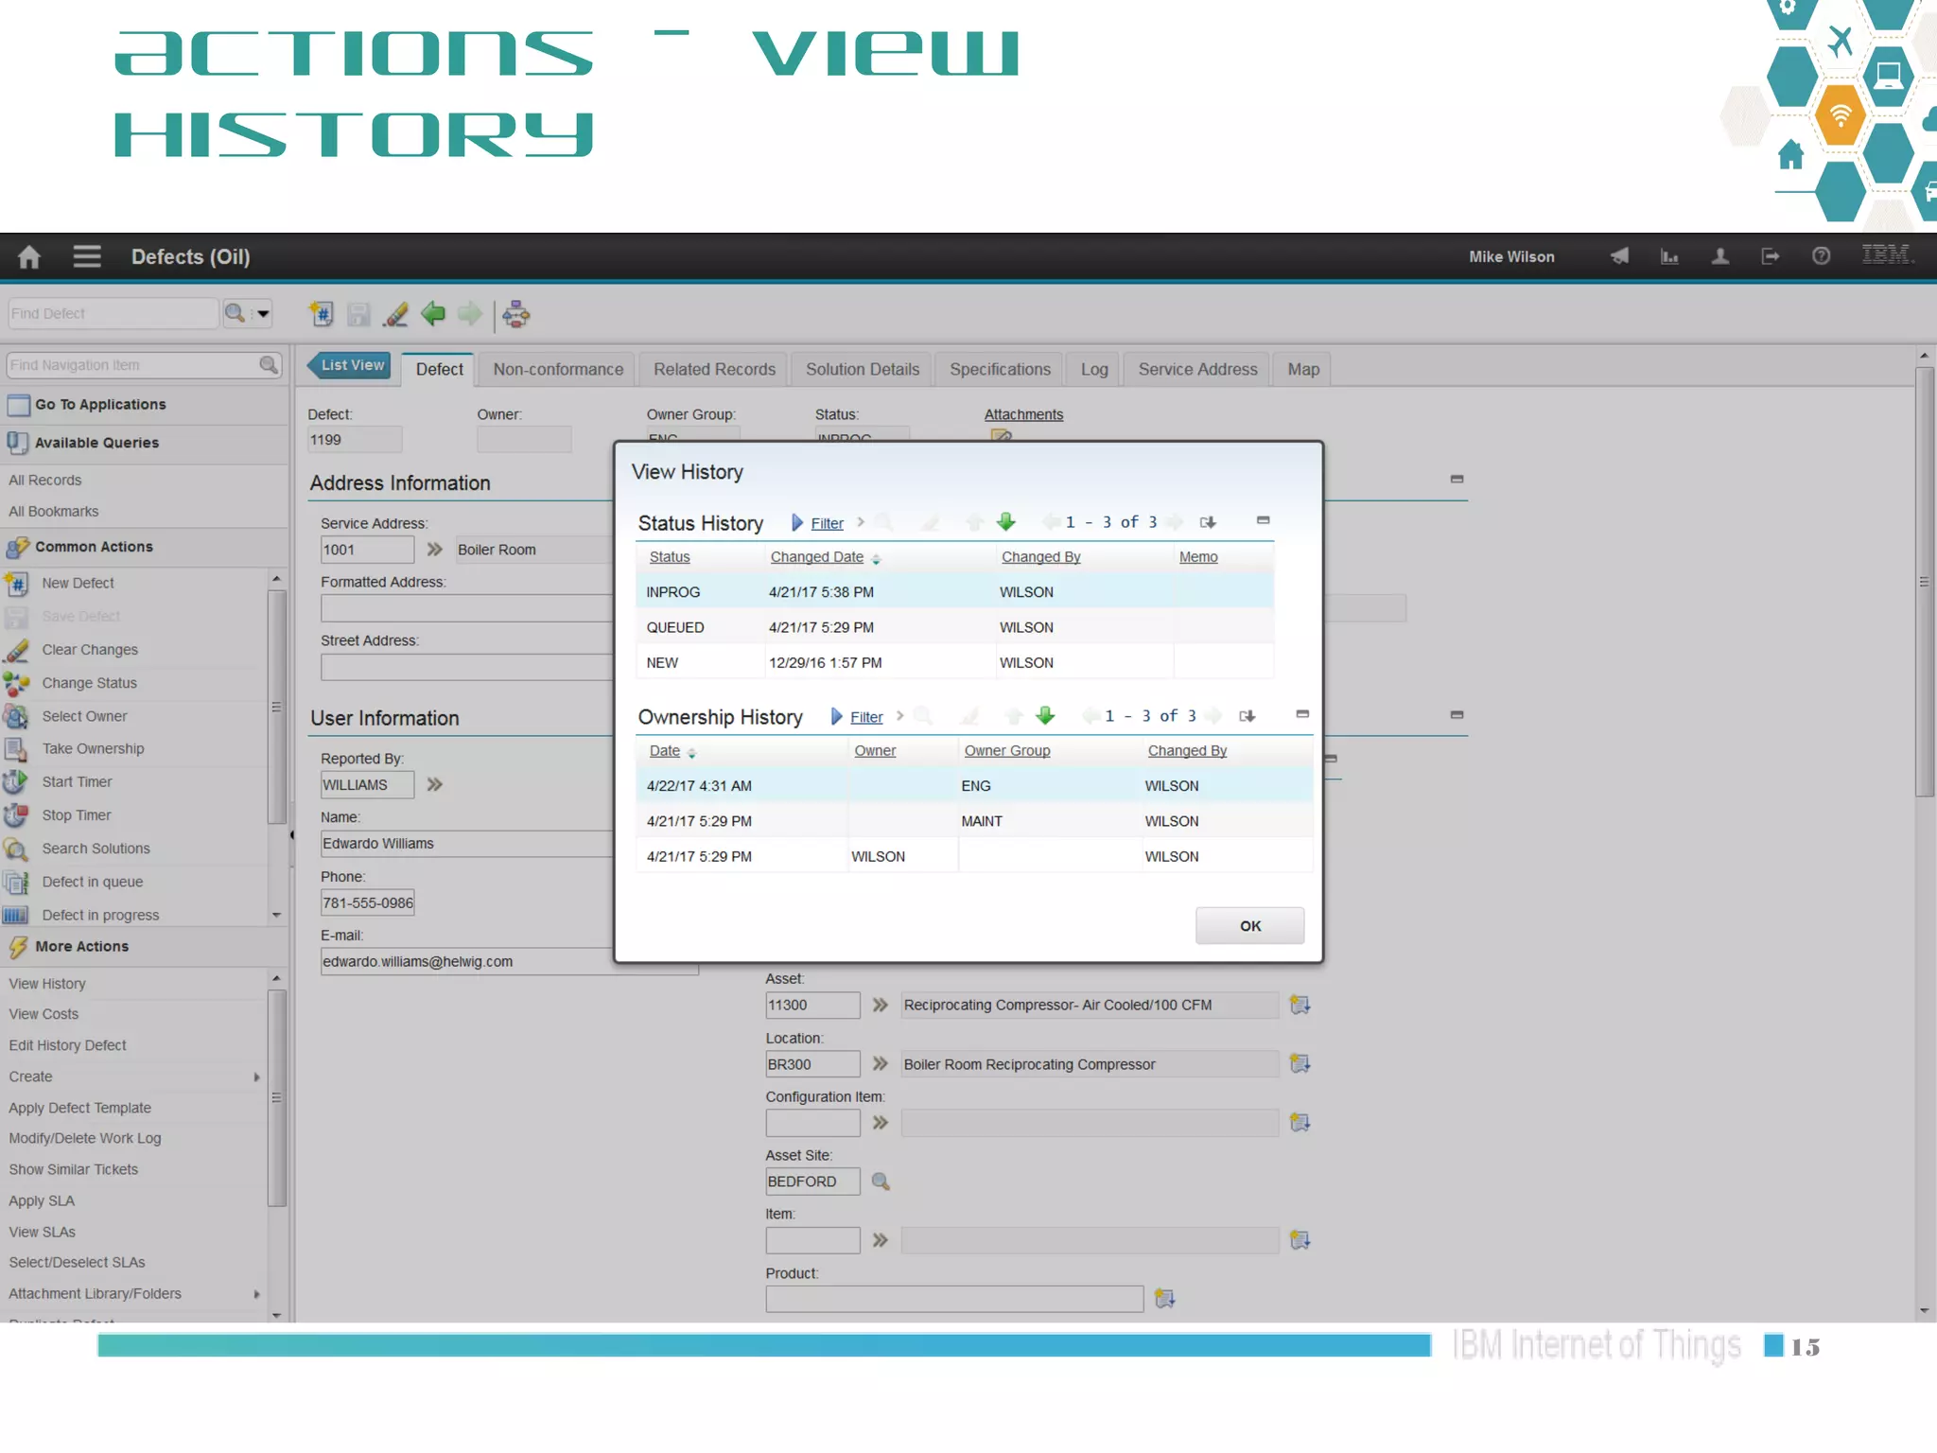Open the Find Defect search dropdown arrow
The image size is (1937, 1453).
coord(263,313)
